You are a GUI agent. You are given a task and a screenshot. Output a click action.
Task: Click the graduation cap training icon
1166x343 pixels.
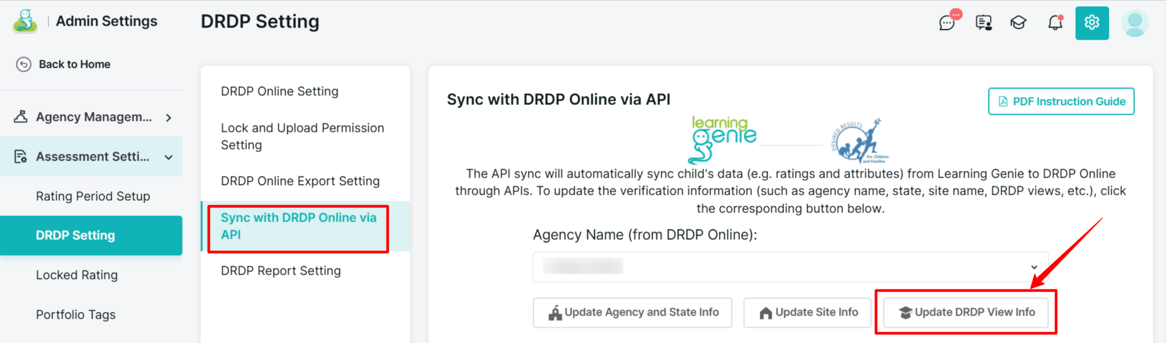click(x=1018, y=23)
